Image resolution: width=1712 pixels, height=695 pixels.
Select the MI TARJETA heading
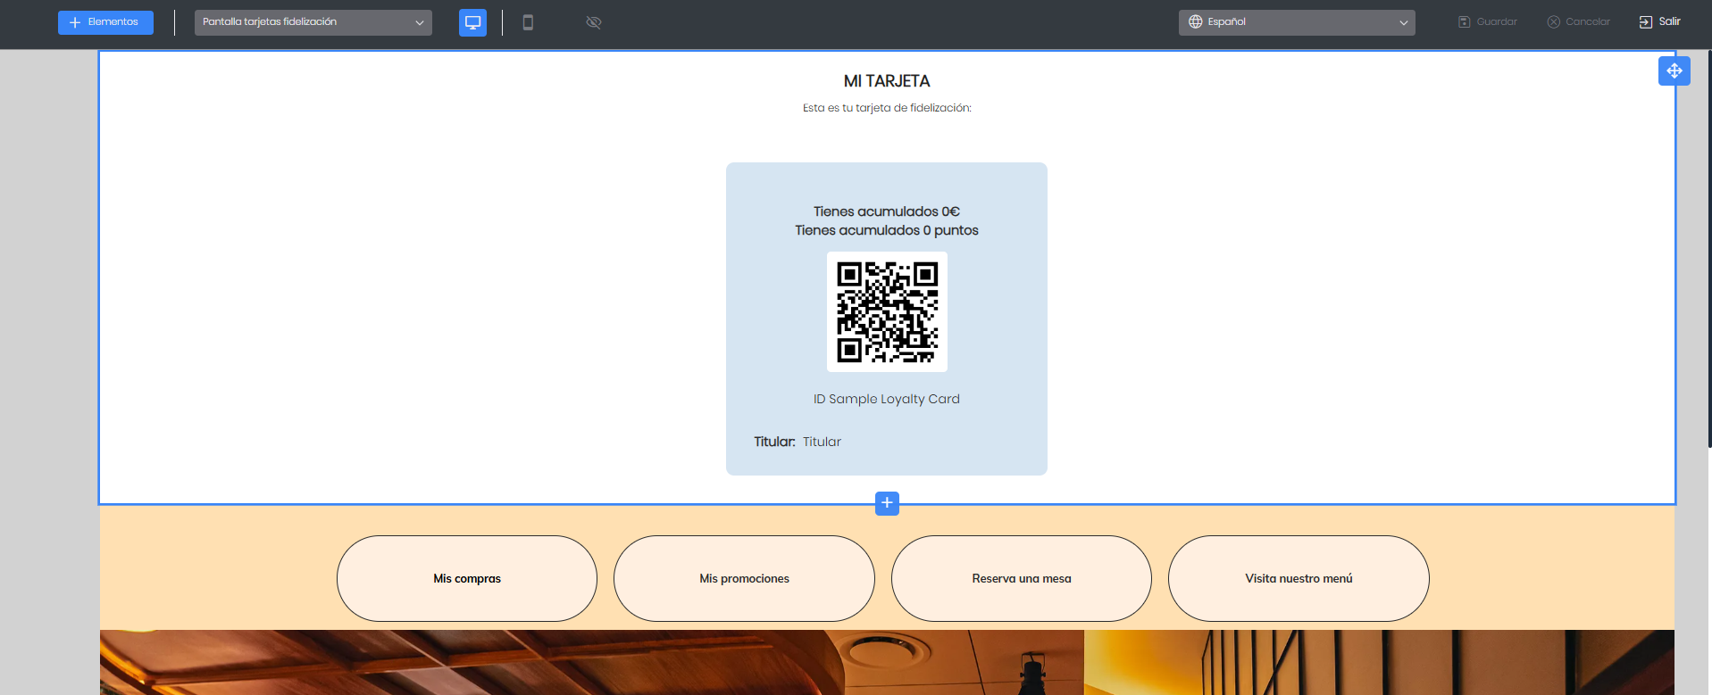(887, 81)
